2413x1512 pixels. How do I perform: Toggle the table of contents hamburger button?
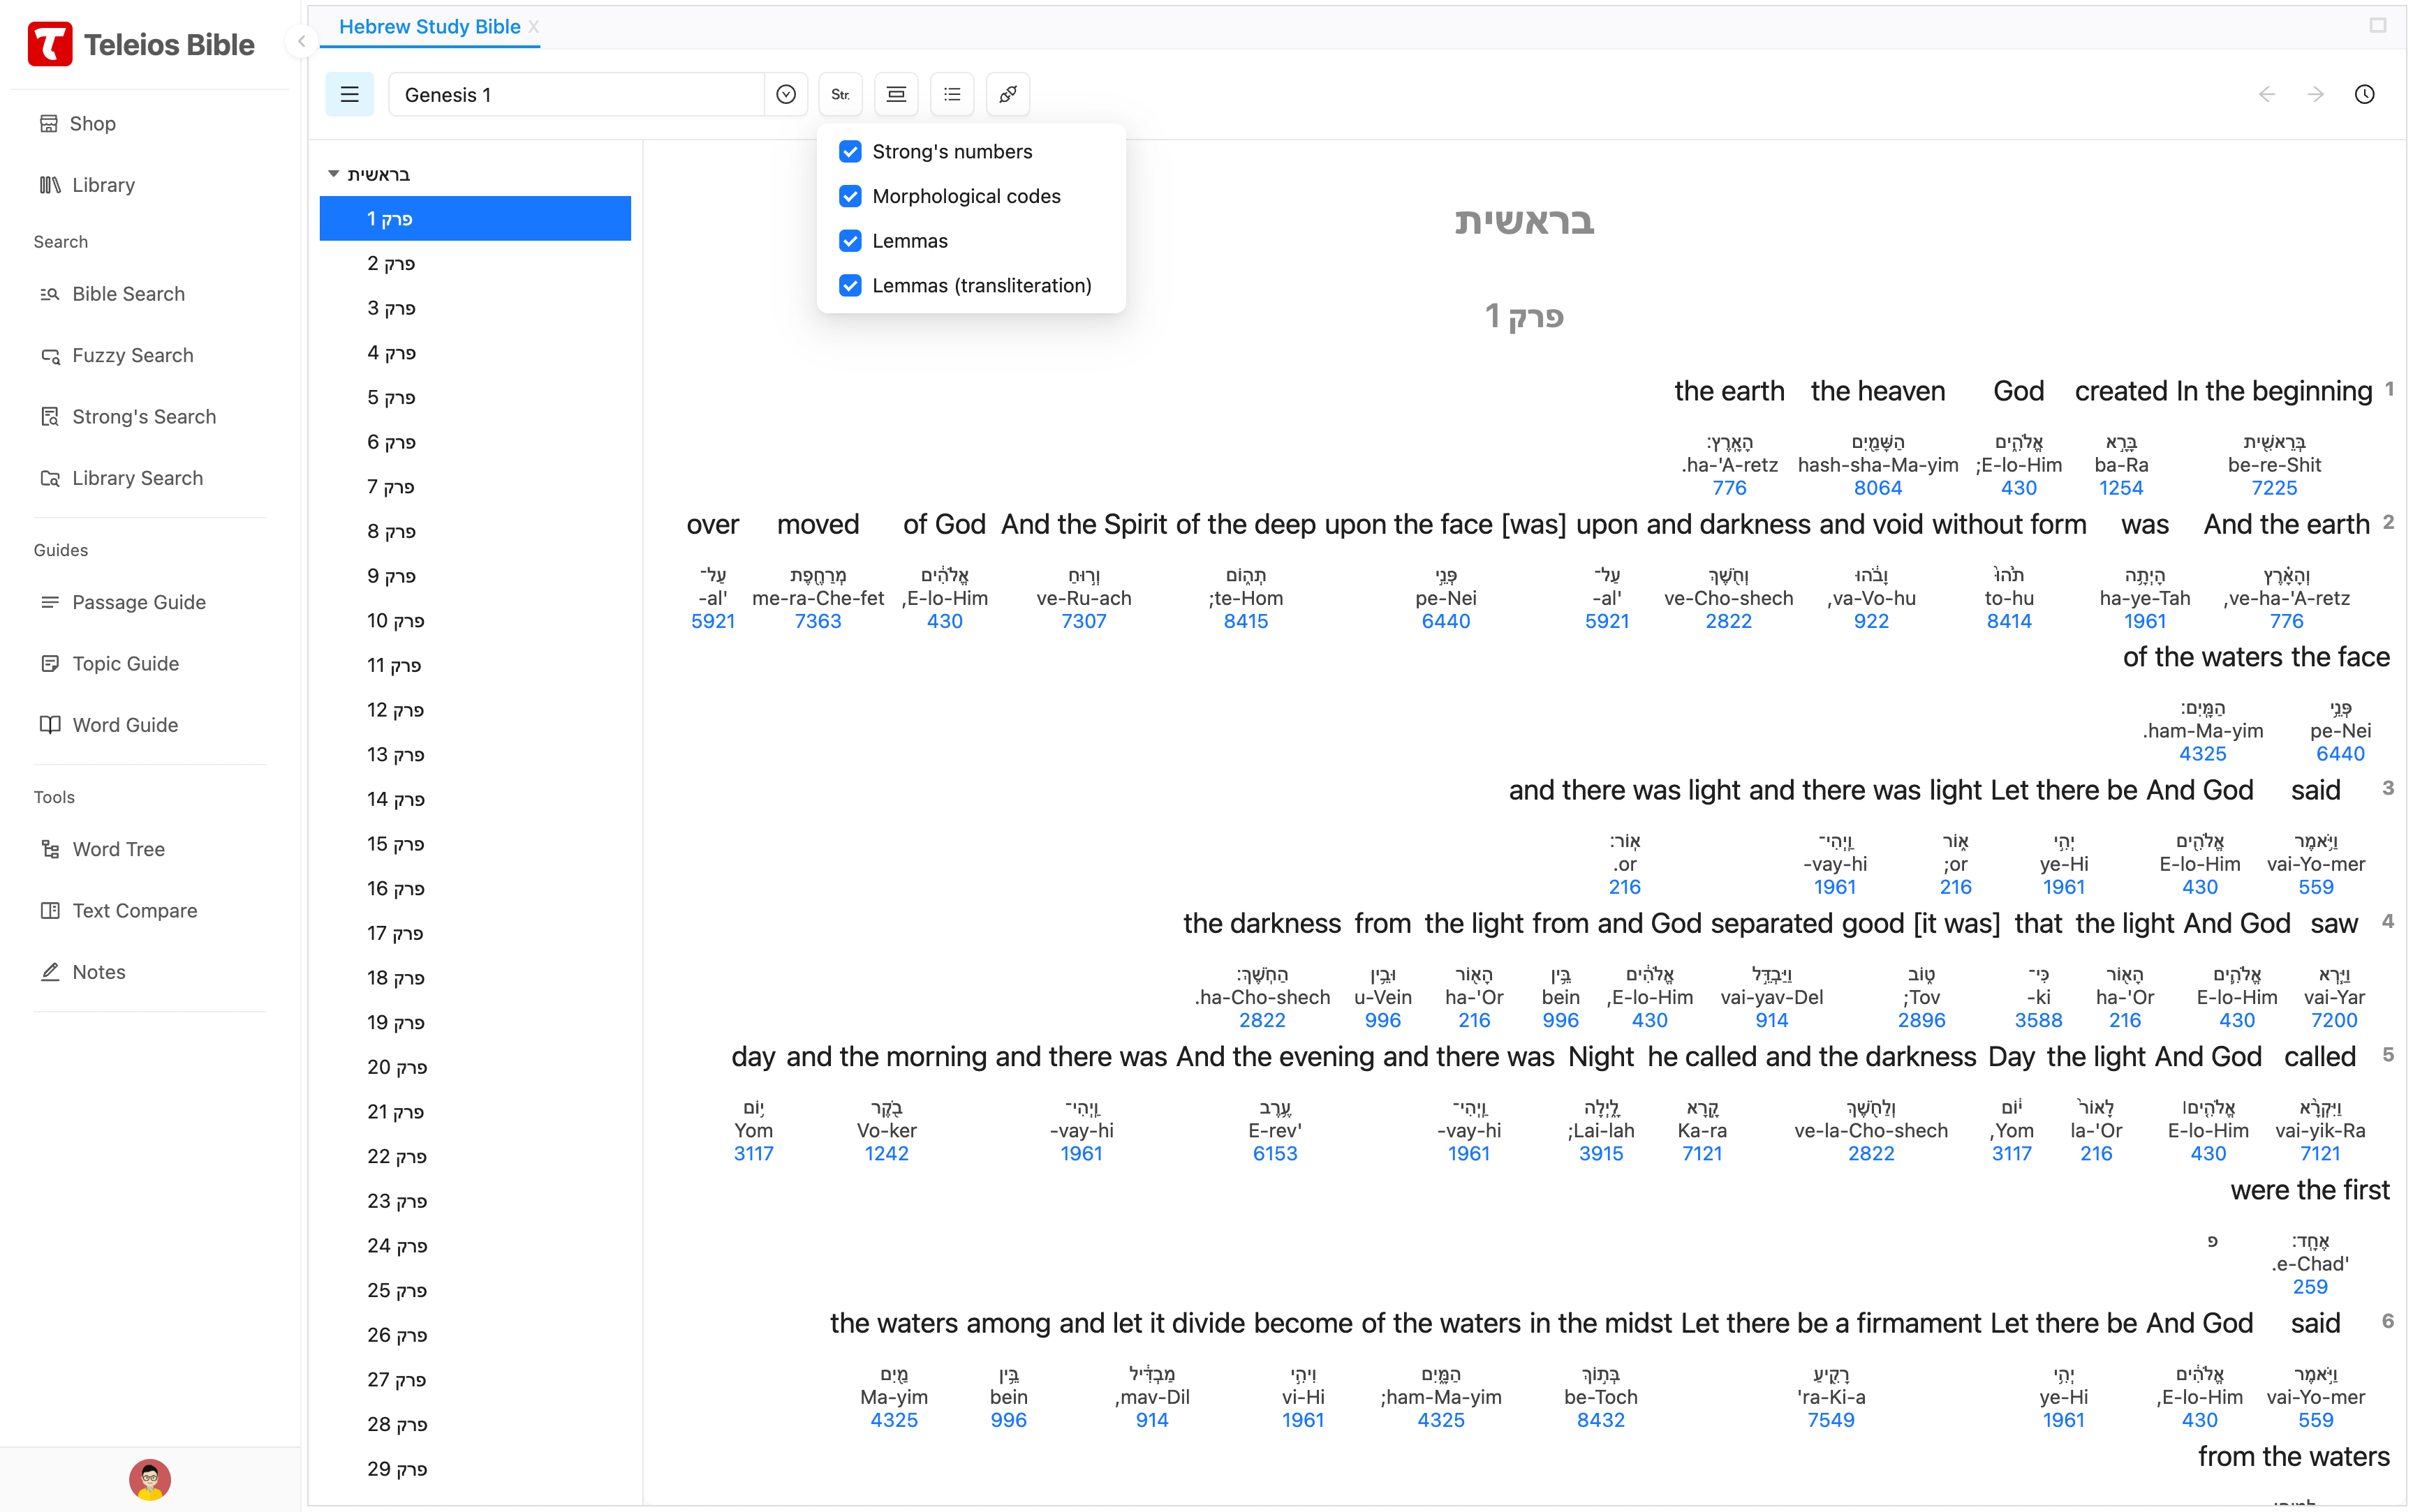(349, 94)
